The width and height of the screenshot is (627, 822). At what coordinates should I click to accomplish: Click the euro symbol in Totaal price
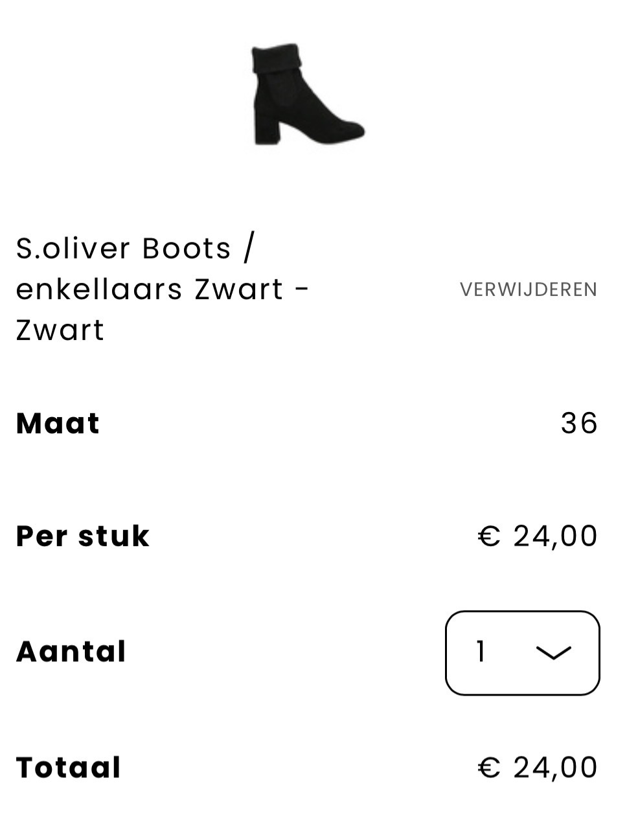click(489, 768)
